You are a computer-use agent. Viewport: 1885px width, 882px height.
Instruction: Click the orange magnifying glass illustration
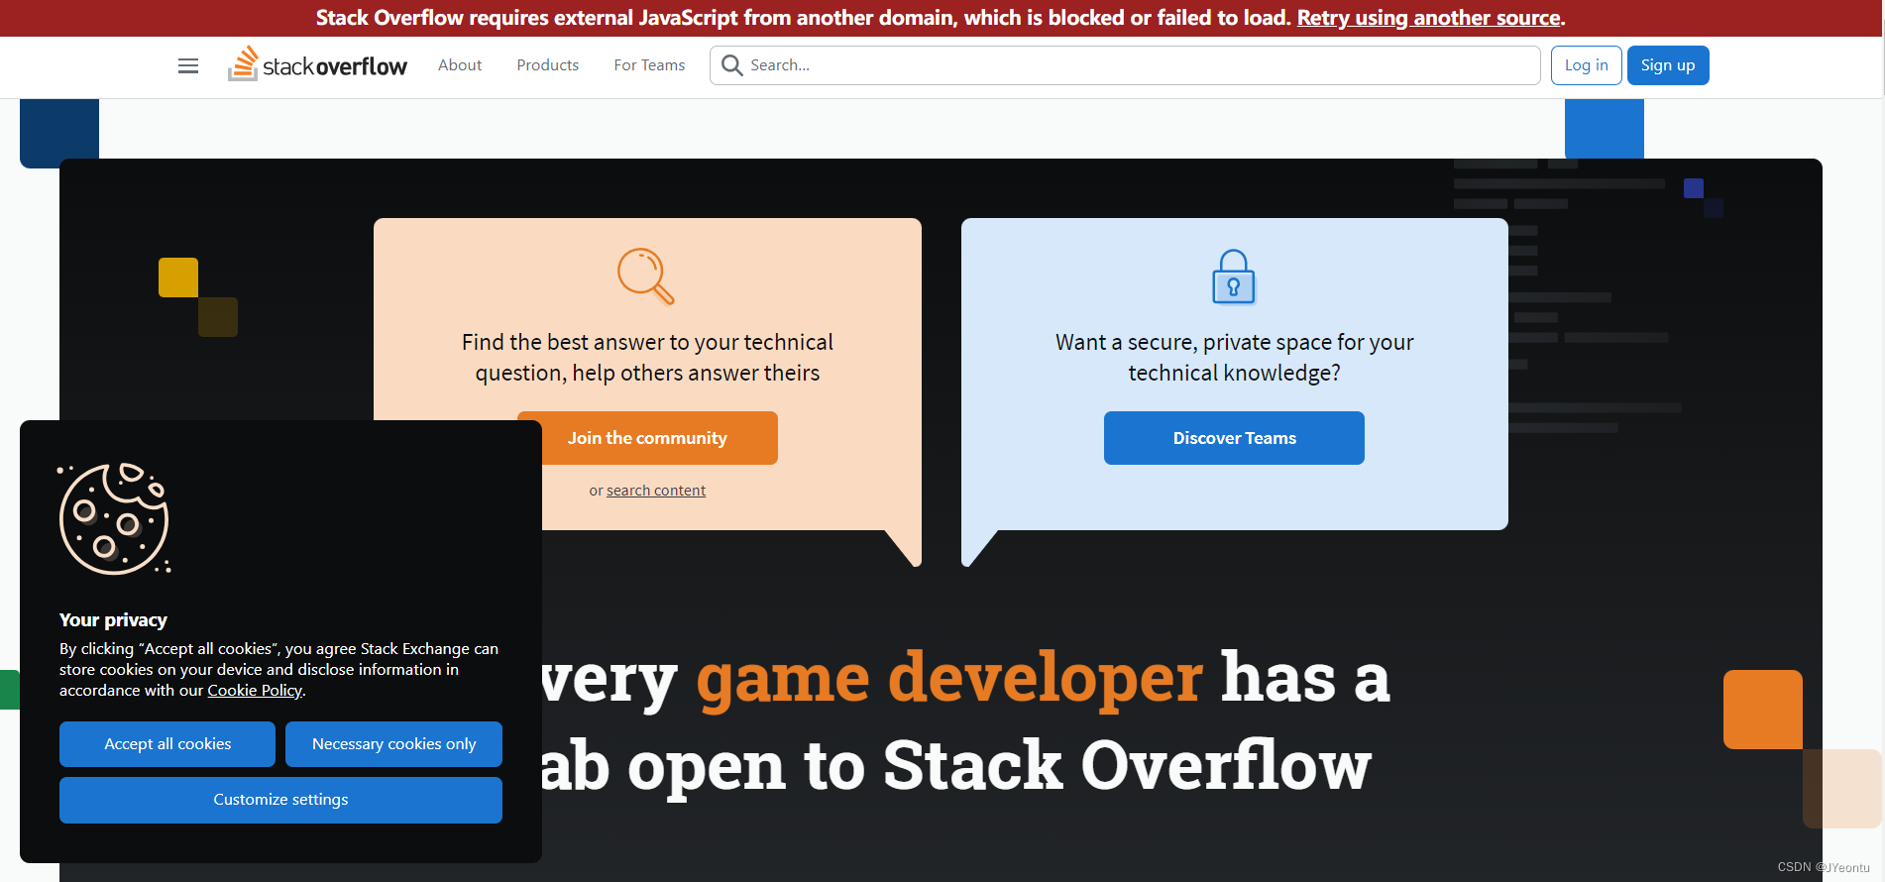pos(646,276)
